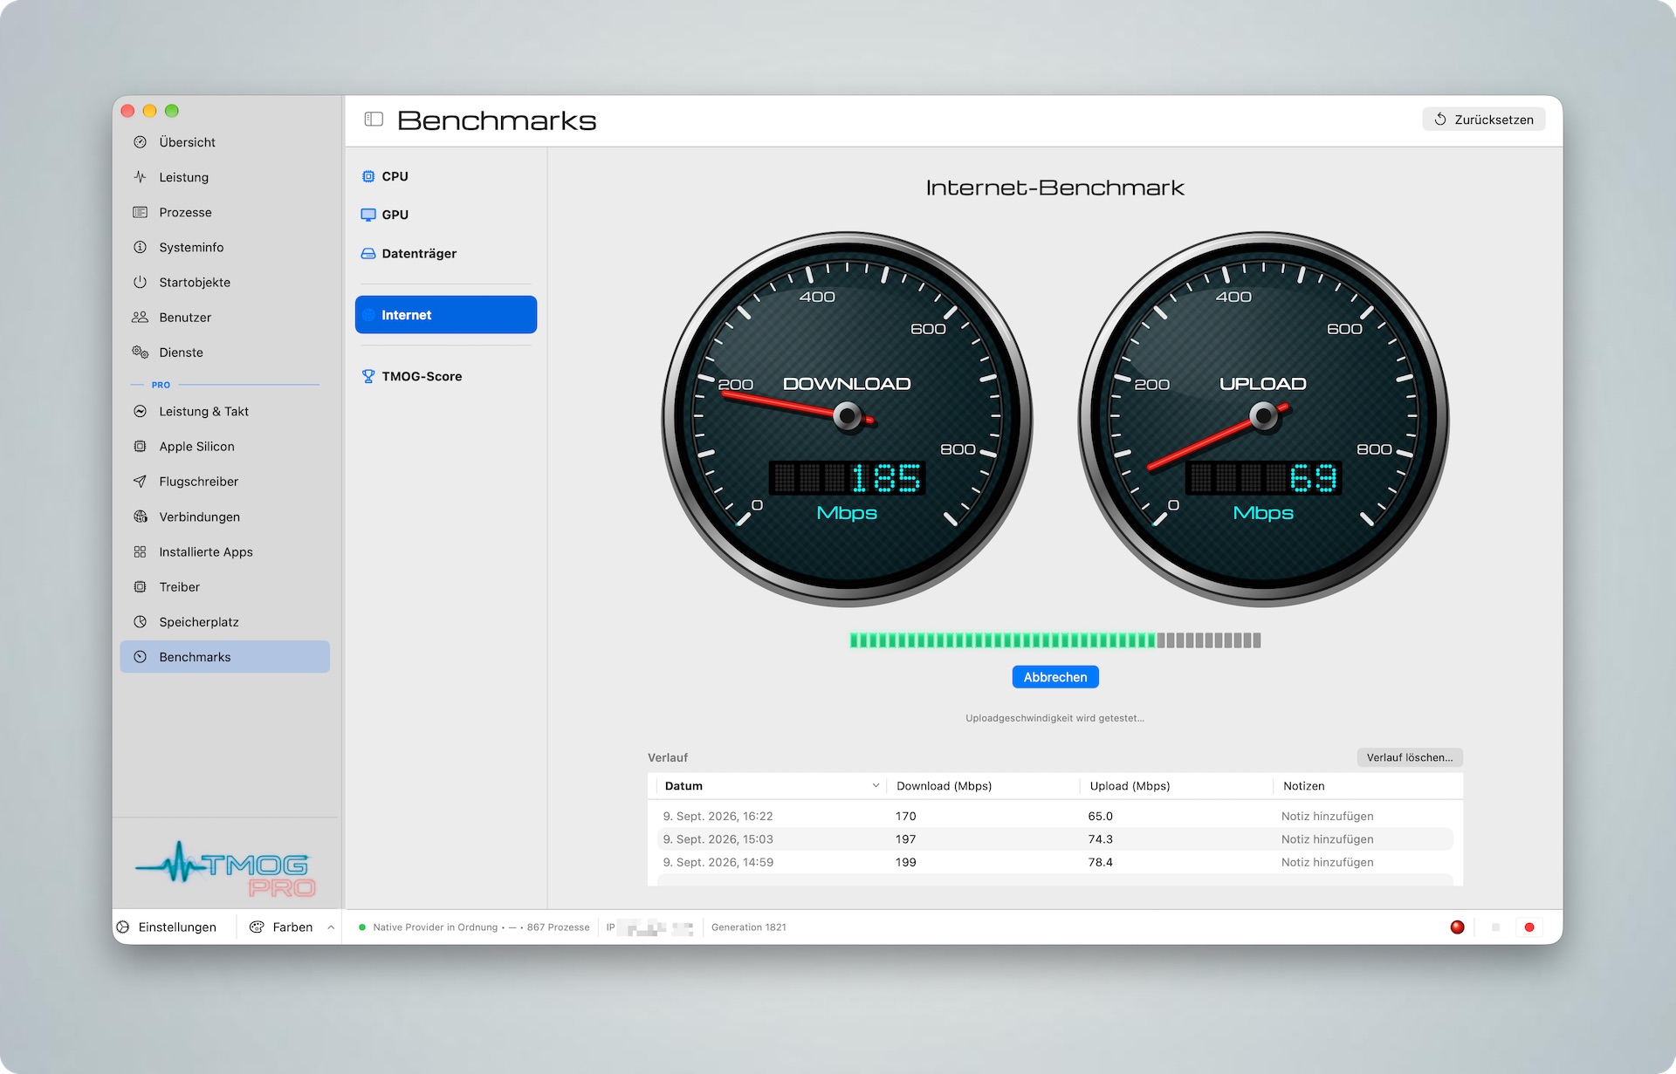Switch to GPU benchmark
Viewport: 1676px width, 1074px height.
click(445, 215)
